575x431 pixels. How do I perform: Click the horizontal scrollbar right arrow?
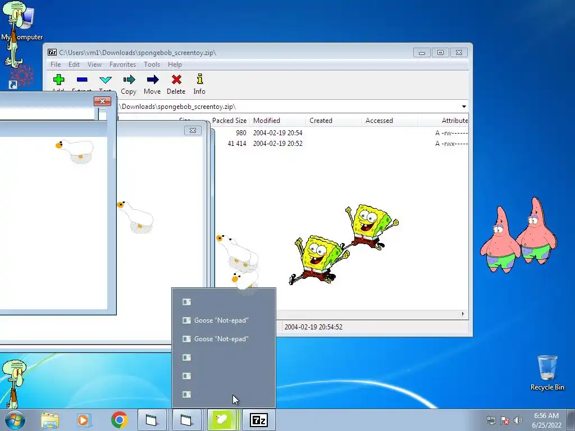[x=463, y=314]
